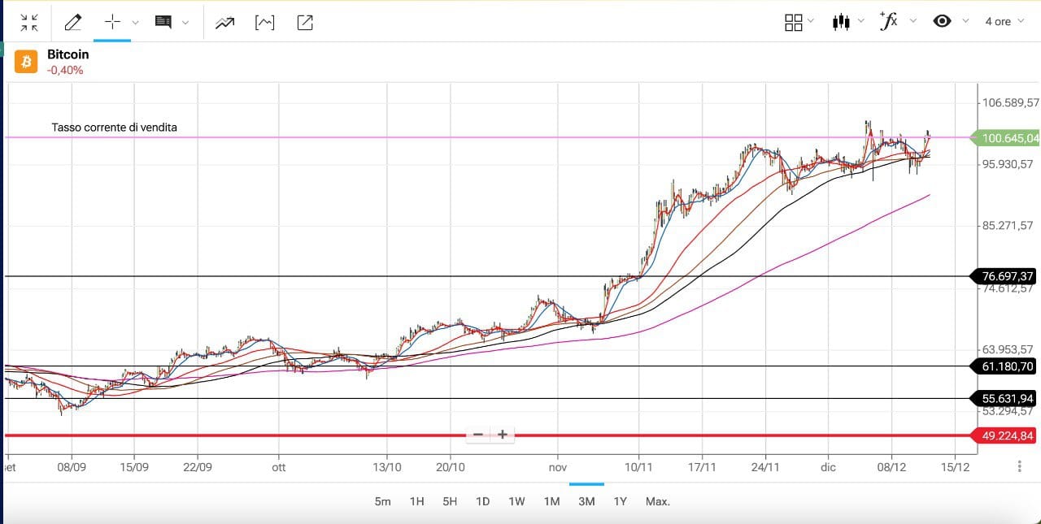The width and height of the screenshot is (1041, 524).
Task: Click the open in new window icon
Action: click(305, 22)
